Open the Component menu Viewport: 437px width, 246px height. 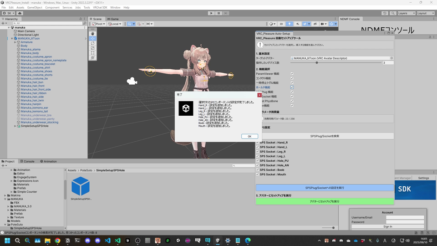pos(52,8)
